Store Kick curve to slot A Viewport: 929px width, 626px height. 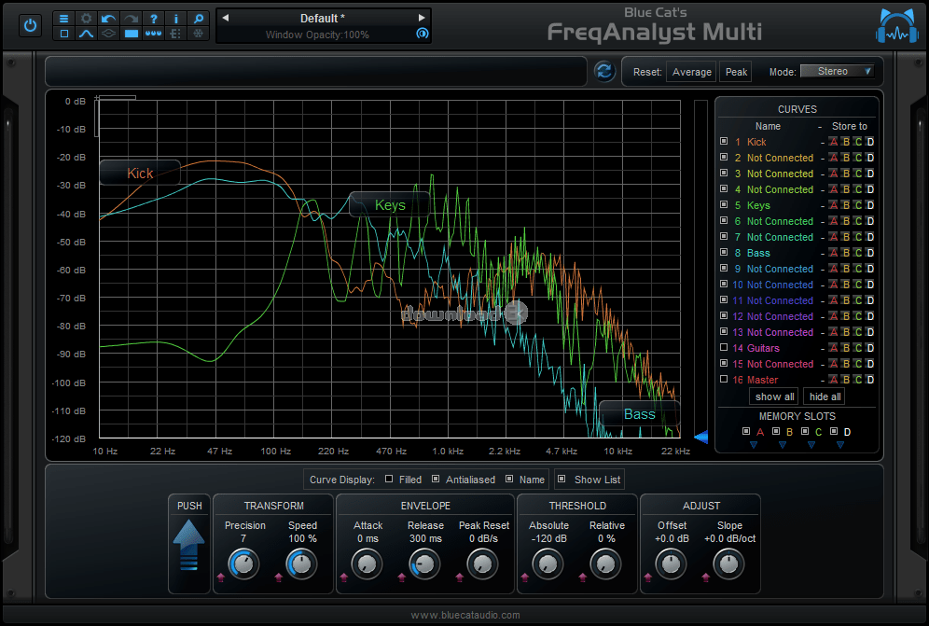click(x=833, y=142)
